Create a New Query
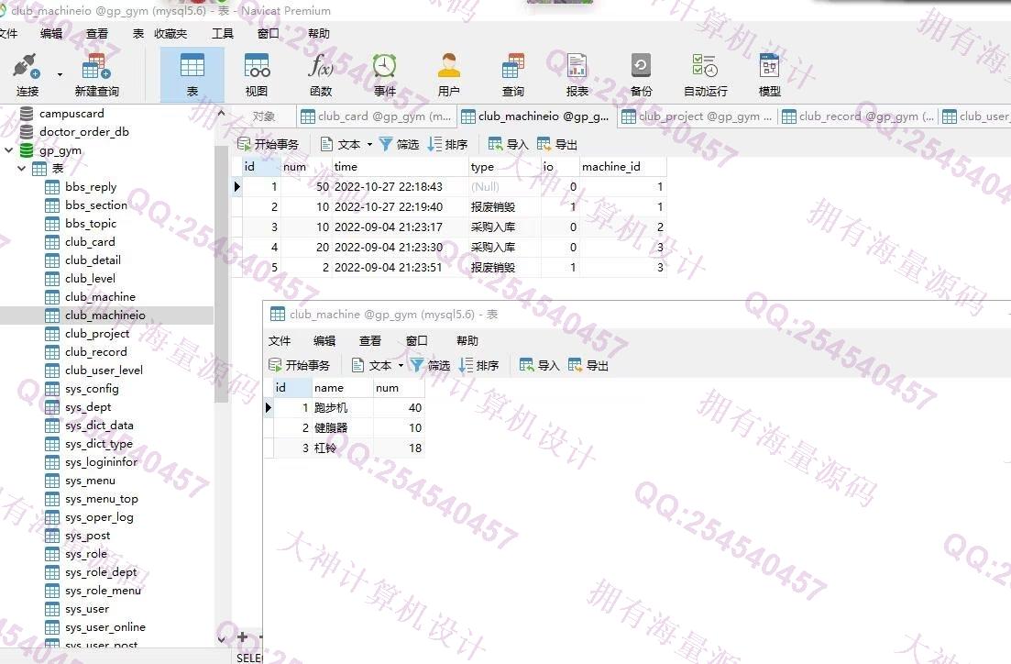The width and height of the screenshot is (1011, 664). point(97,75)
